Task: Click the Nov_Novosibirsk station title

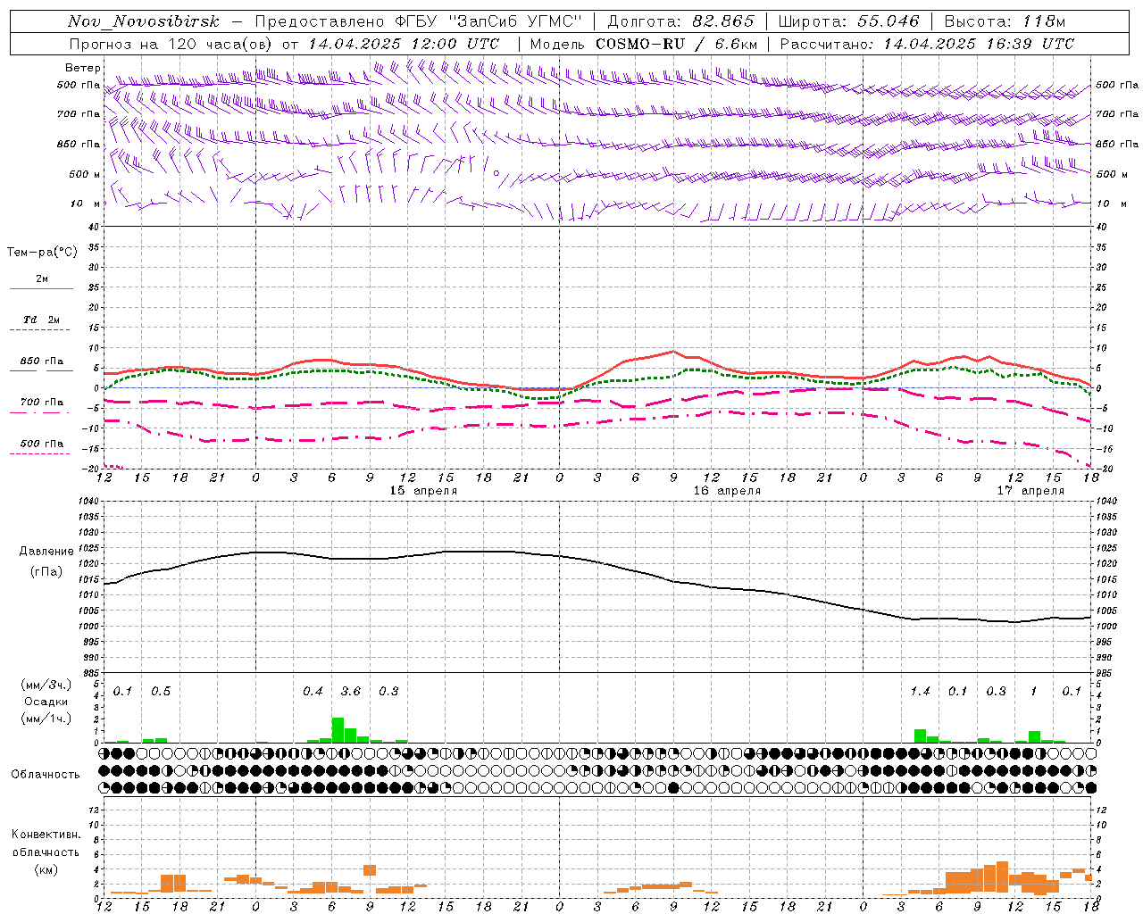Action: tap(144, 21)
